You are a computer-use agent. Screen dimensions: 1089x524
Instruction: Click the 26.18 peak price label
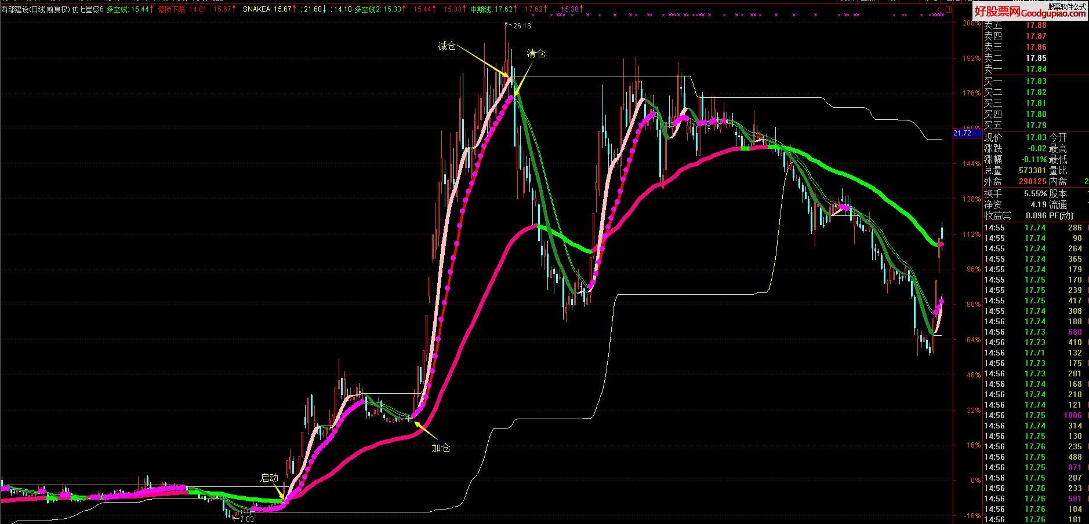click(x=522, y=26)
